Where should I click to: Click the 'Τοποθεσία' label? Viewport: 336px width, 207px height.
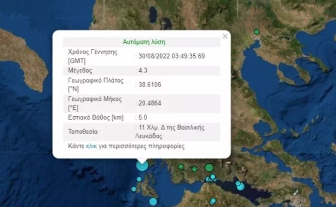83,132
